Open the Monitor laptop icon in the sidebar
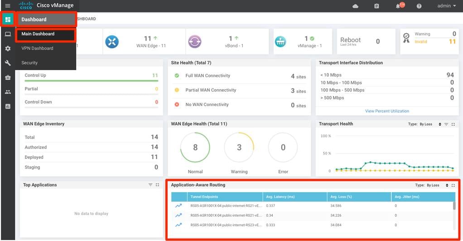 click(x=8, y=34)
